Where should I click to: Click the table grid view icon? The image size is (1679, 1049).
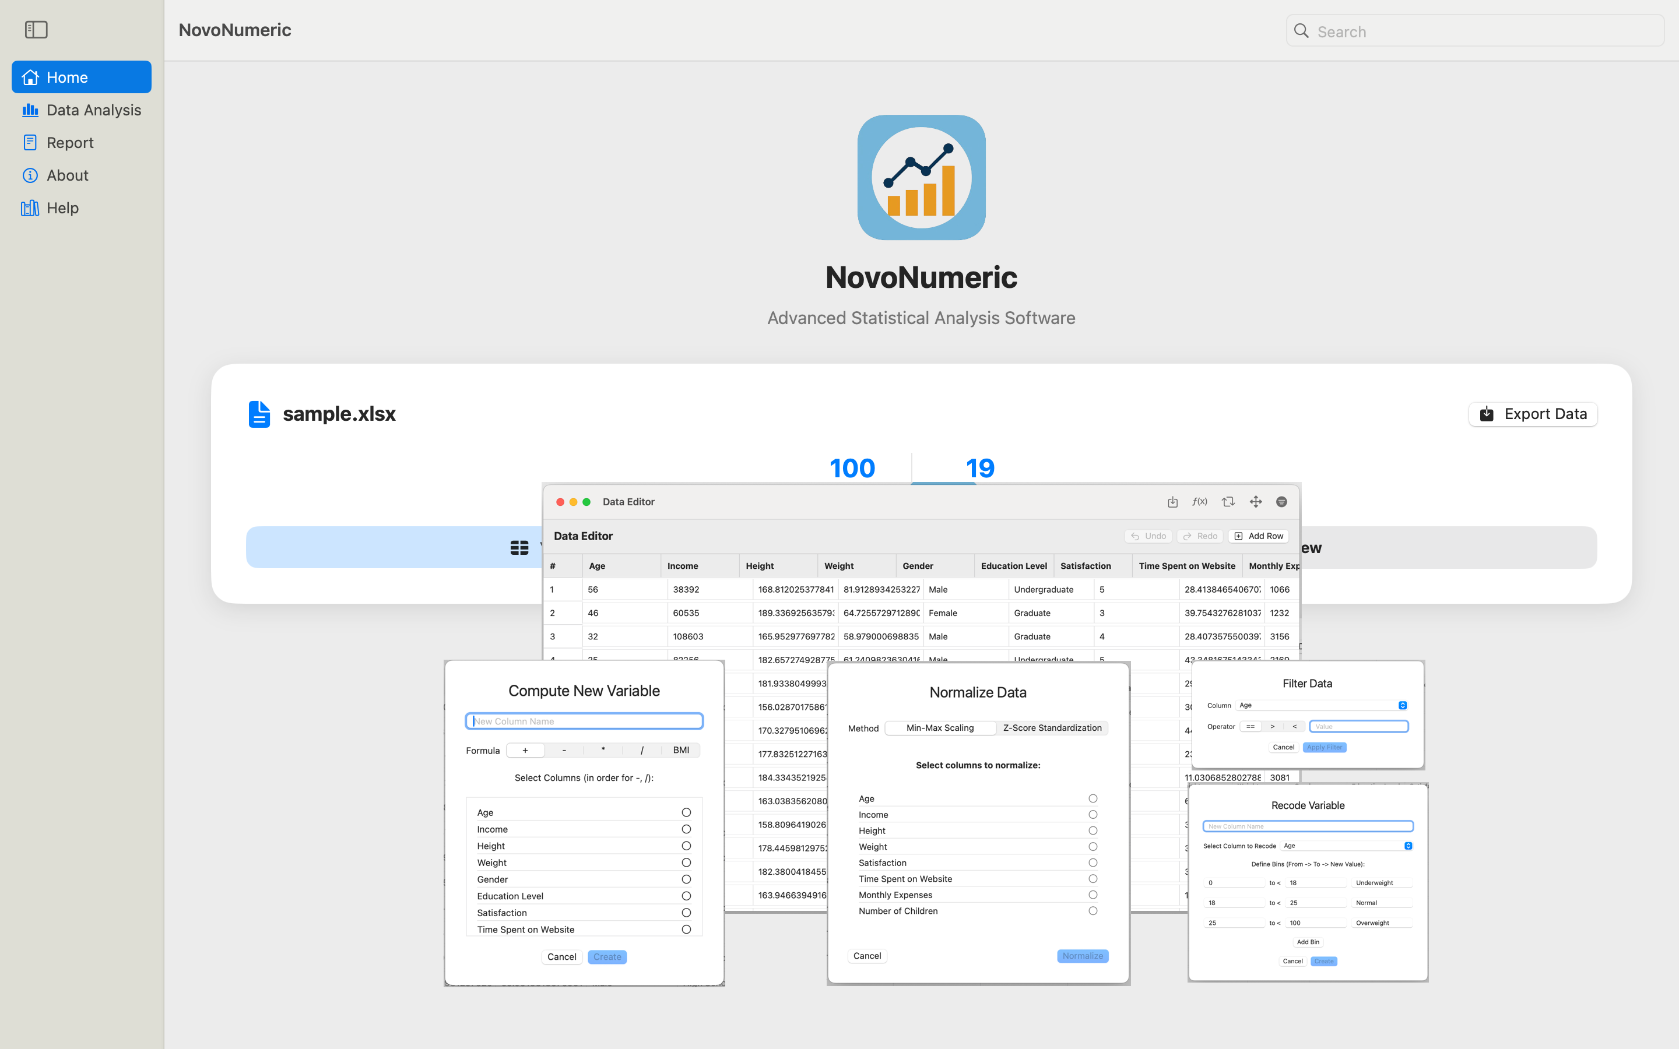coord(519,548)
